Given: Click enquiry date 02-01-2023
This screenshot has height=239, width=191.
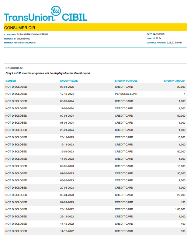Looking at the screenshot, I should point(67,202).
